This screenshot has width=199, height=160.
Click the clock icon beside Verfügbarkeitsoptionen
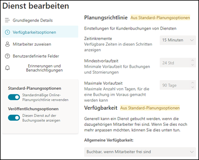8,32
